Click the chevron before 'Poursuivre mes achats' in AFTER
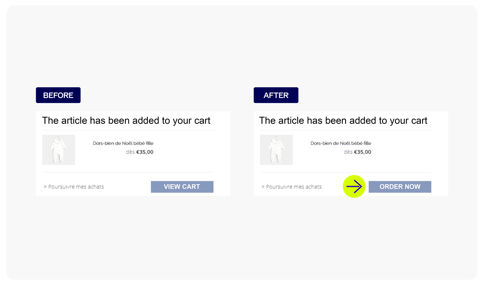 coord(263,187)
